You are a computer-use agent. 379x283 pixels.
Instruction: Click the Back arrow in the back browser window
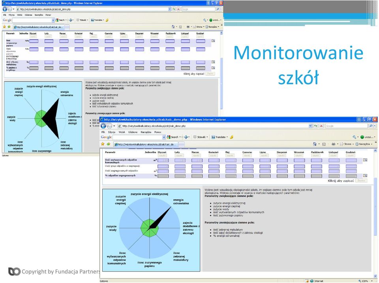[5, 9]
